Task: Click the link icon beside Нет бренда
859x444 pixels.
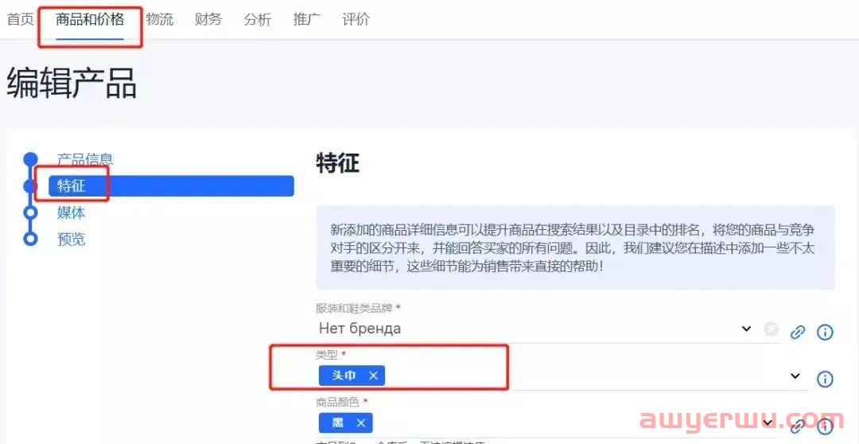Action: click(798, 332)
